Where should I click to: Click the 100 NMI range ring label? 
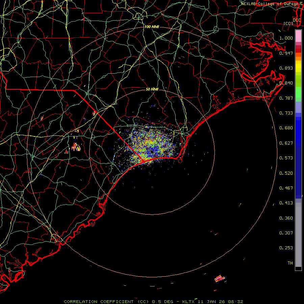(152, 27)
